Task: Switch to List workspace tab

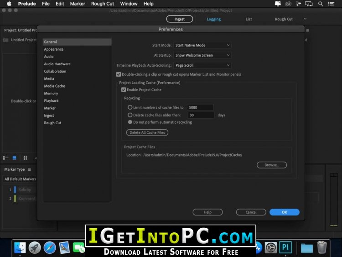Action: [249, 19]
